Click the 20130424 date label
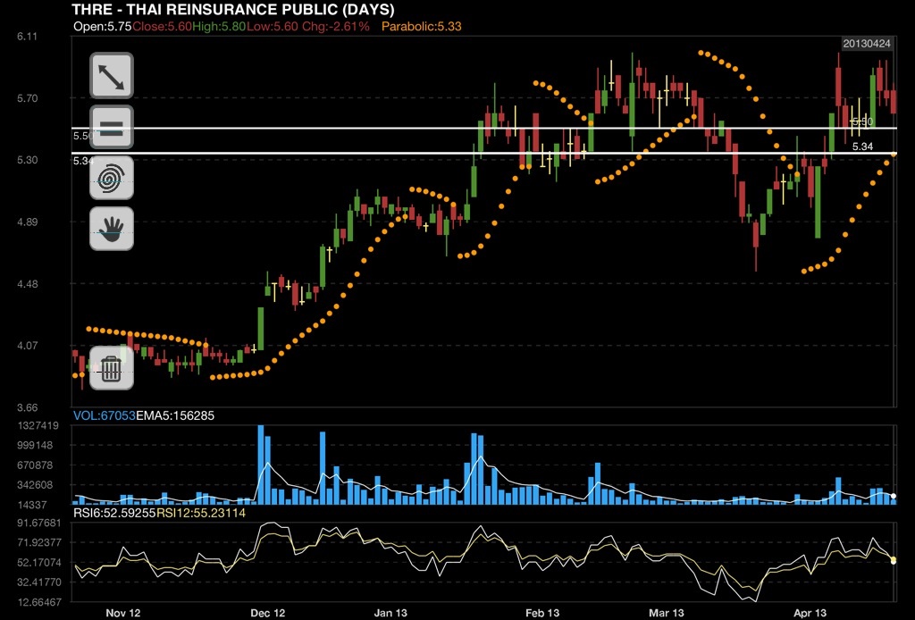The width and height of the screenshot is (915, 620). pyautogui.click(x=867, y=44)
